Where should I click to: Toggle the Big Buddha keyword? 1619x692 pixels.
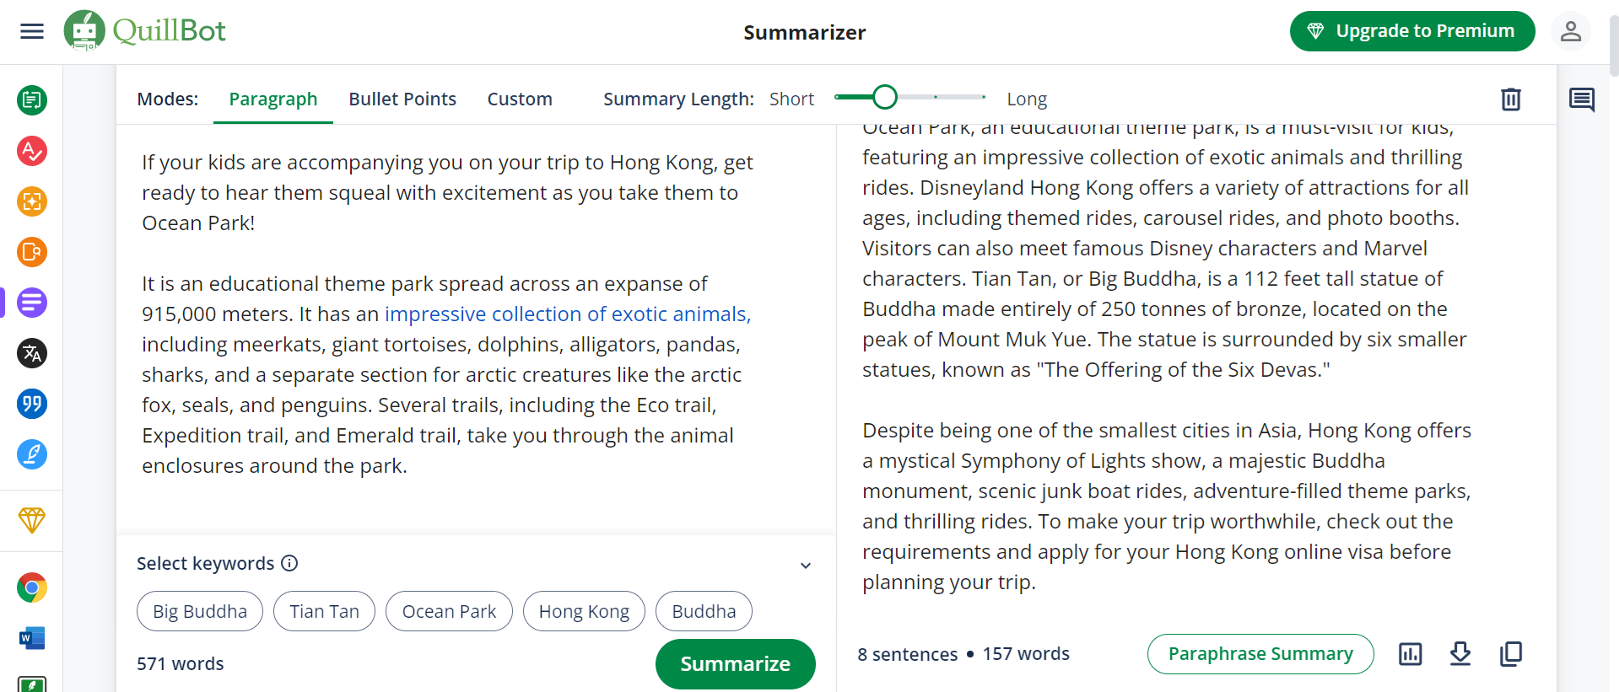tap(199, 611)
